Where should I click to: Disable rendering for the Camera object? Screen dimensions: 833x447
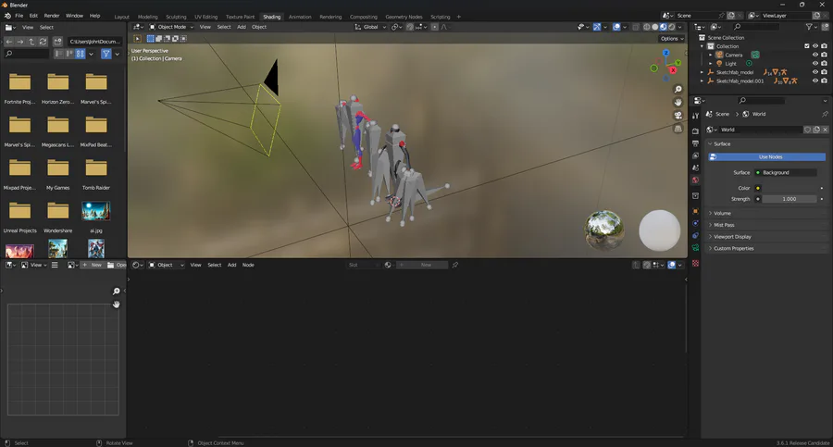point(824,55)
